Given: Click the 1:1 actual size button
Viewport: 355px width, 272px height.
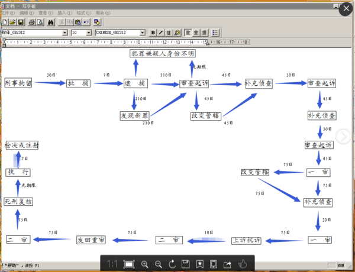Looking at the screenshot, I should point(112,263).
